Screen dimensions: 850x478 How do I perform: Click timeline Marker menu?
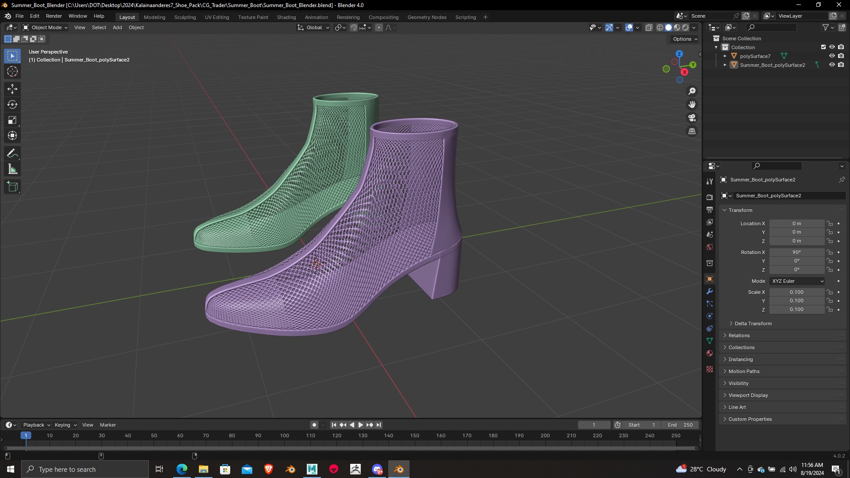click(108, 425)
